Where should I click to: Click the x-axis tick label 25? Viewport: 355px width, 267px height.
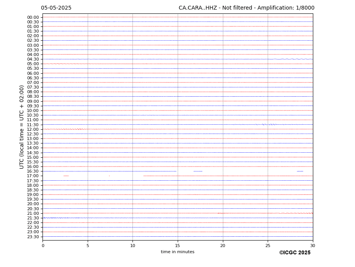coord(268,246)
